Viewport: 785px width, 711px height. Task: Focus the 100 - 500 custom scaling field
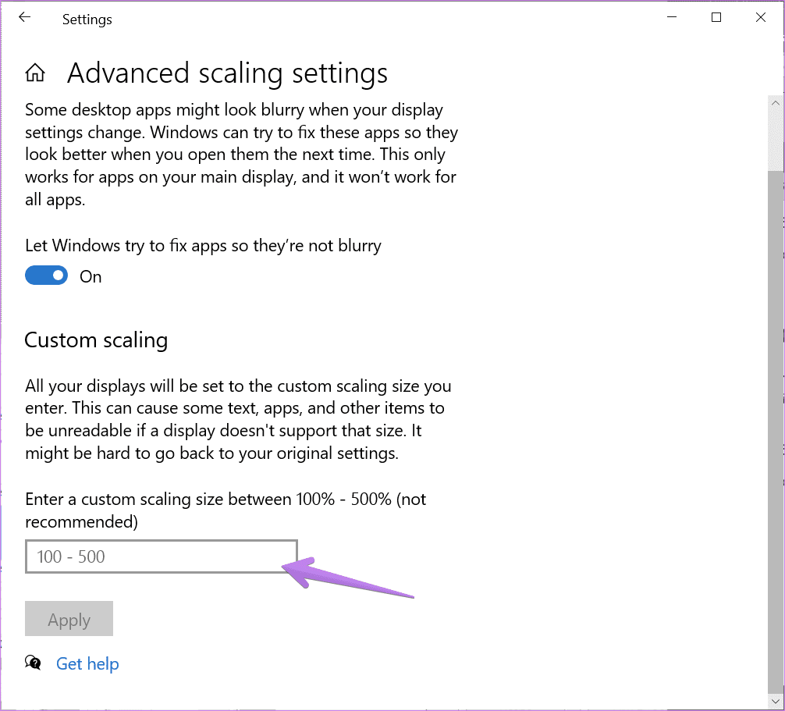(x=162, y=556)
